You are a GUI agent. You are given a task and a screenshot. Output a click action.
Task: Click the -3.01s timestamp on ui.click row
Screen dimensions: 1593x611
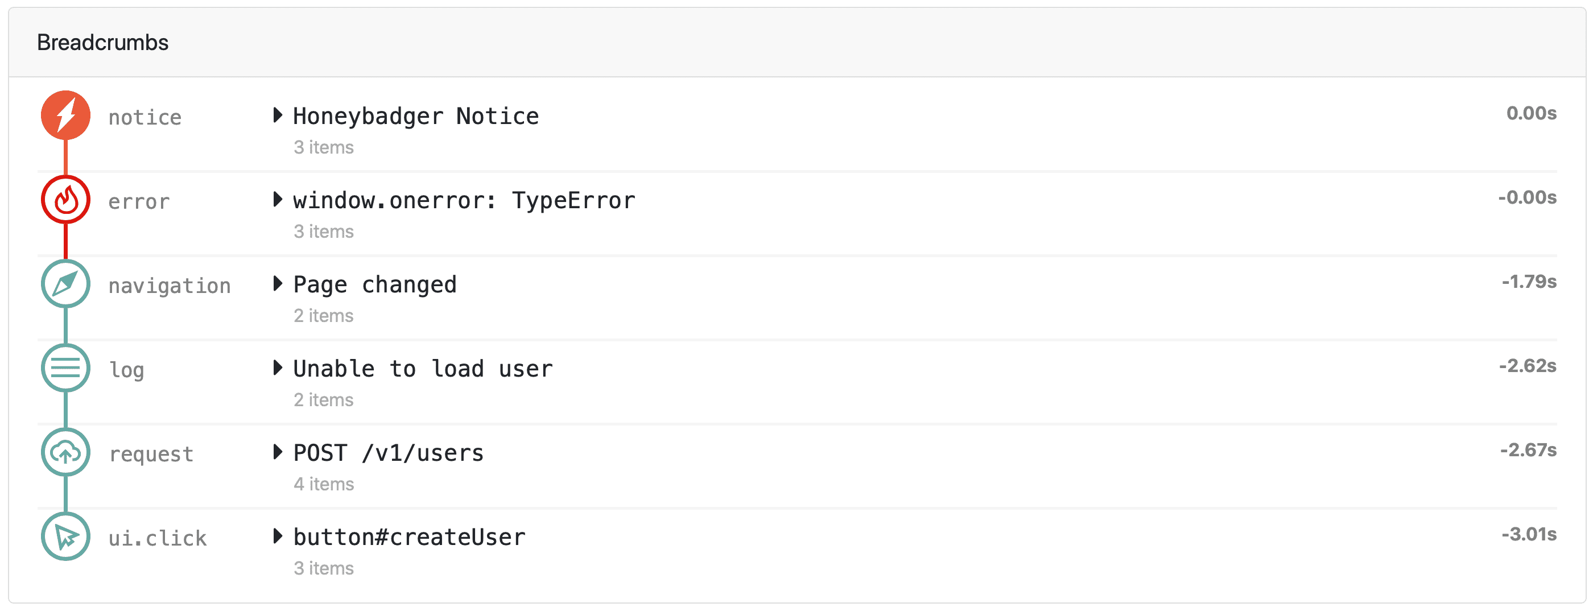click(1529, 534)
